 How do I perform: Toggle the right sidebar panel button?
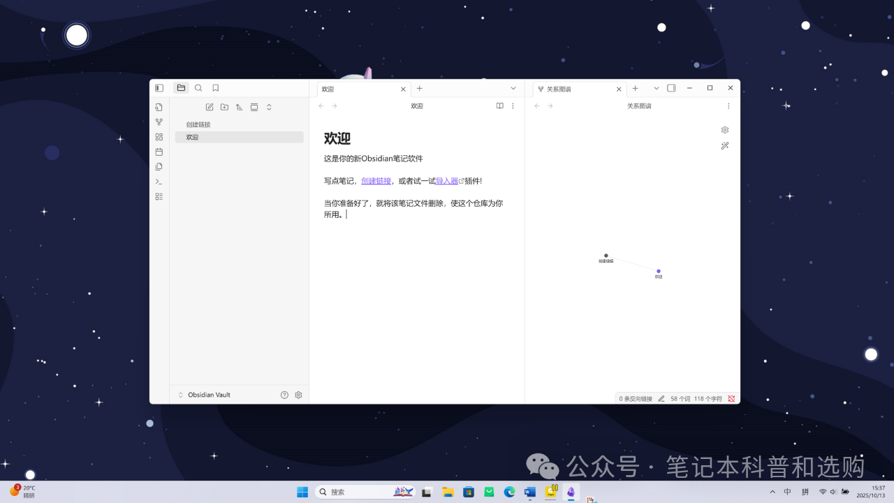[x=671, y=88]
